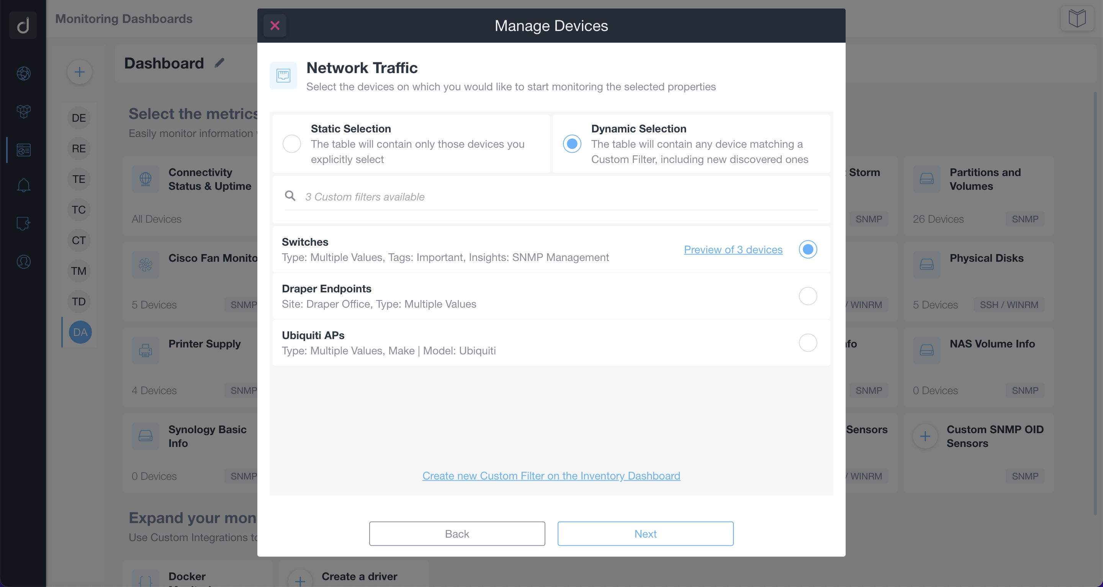Screen dimensions: 1103x587
Task: Click the Synology Basic Info drive icon
Action: click(146, 436)
